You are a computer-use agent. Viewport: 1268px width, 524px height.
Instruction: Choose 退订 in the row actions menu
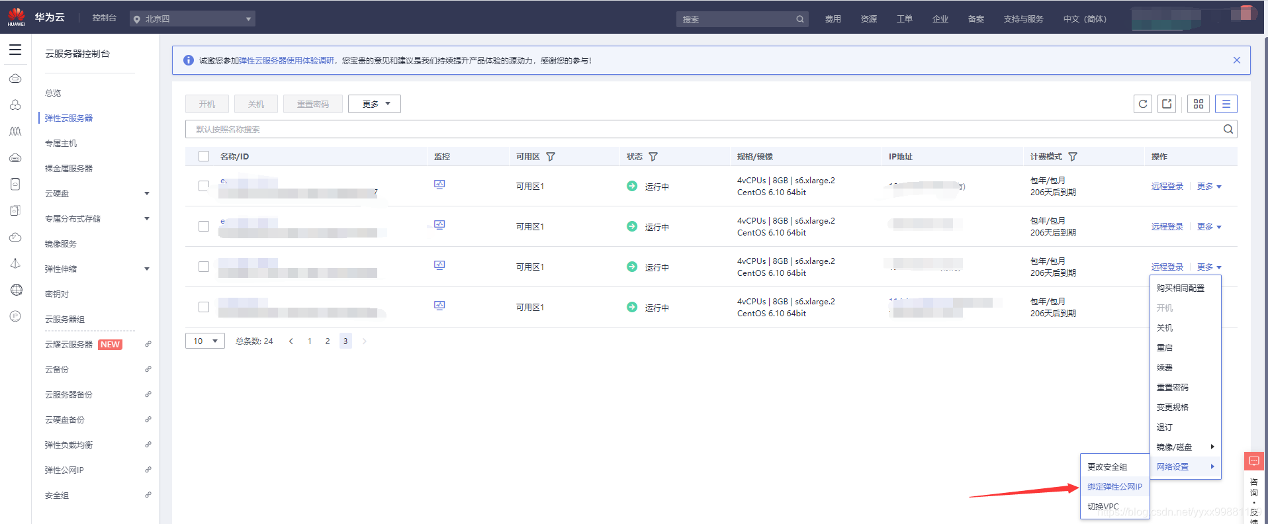coord(1185,427)
